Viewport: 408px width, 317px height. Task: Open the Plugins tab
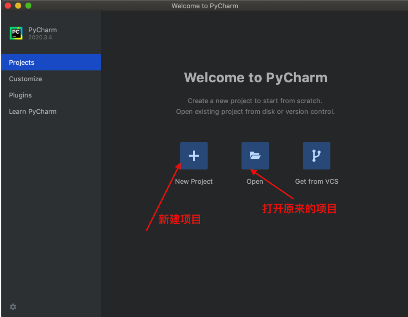tap(51, 95)
